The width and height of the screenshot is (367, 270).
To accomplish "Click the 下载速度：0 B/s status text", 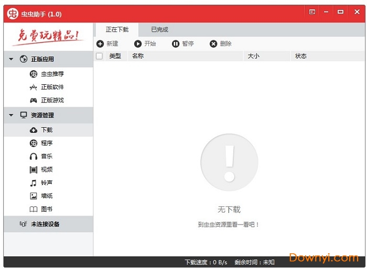I will pyautogui.click(x=206, y=262).
